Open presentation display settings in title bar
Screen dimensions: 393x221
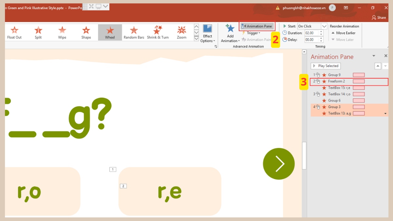coord(98,6)
